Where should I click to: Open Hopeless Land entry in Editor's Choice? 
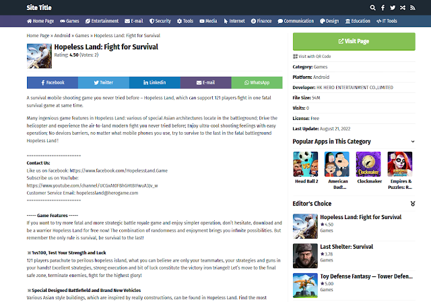coord(361,217)
